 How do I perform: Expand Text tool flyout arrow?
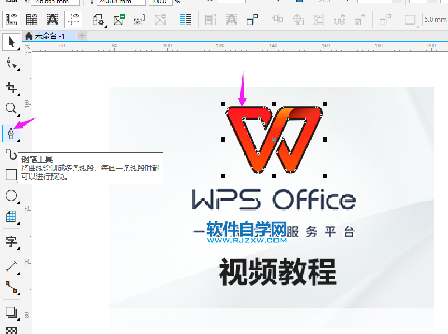(x=18, y=249)
